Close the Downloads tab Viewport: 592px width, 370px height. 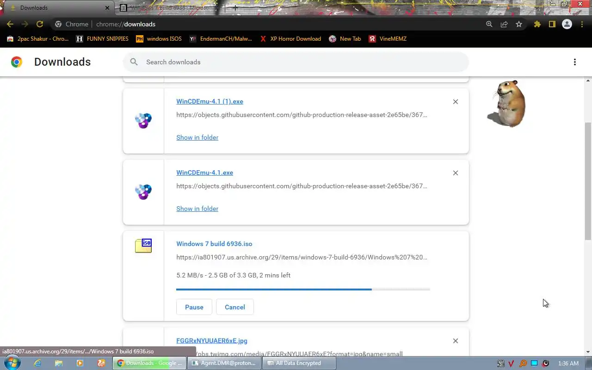click(x=107, y=8)
